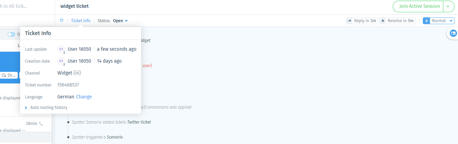Click the phone icon beside 28min
This screenshot has height=144, width=458.
coord(41,124)
